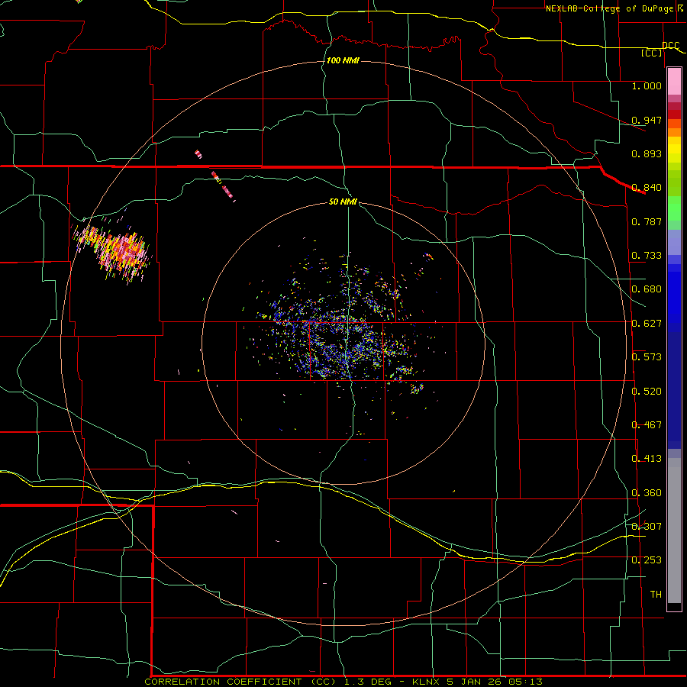Click the KLNX station identifier in caption
Image resolution: width=687 pixels, height=687 pixels.
tap(427, 682)
